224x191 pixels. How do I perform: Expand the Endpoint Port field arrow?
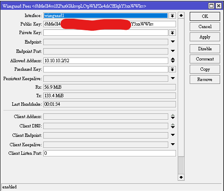pos(173,51)
